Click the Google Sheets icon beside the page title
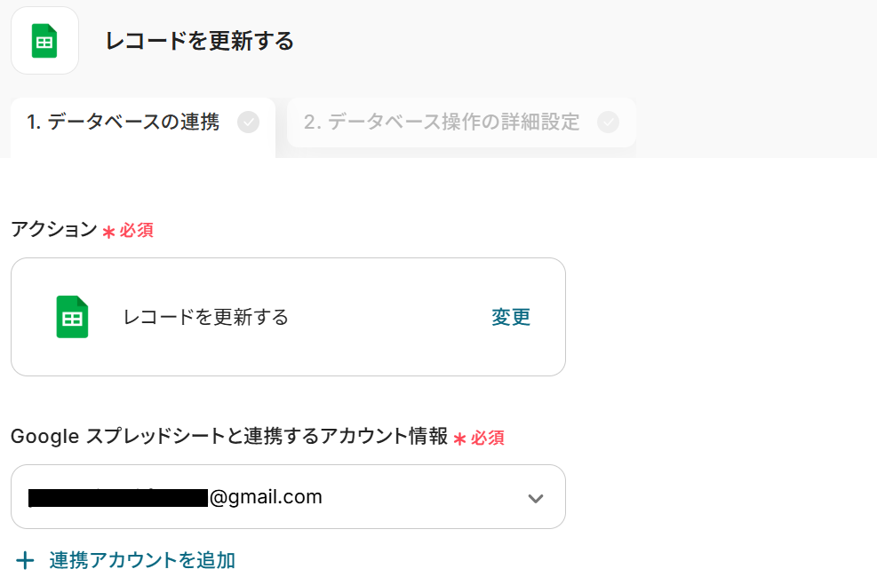Screen dimensions: 877x577 coord(44,41)
